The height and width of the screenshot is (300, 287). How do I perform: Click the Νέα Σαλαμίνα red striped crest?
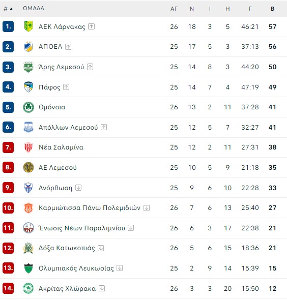click(28, 147)
